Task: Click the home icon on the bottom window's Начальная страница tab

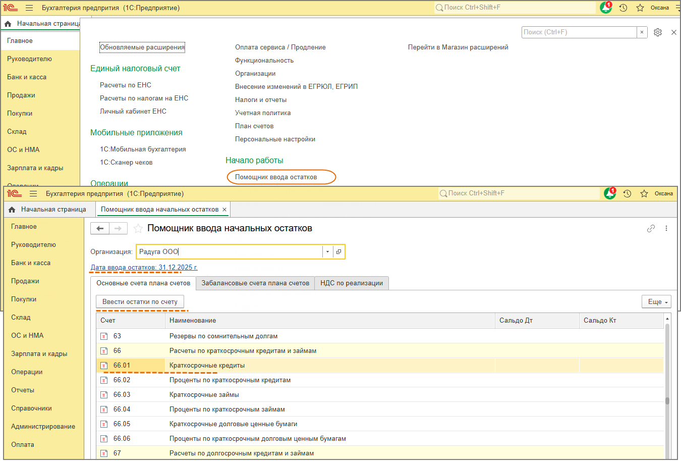Action: coord(12,210)
